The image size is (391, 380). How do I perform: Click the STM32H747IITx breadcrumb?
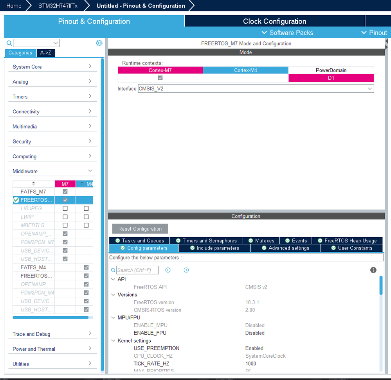tap(58, 6)
